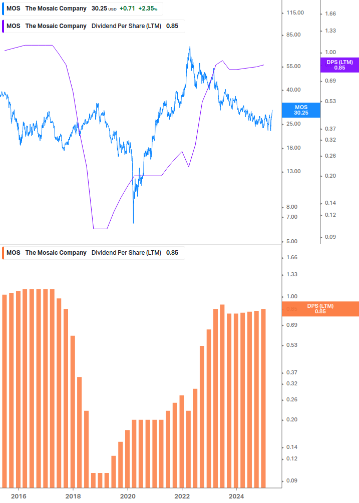359x503 pixels.
Task: Select the purple-marked Dividend Per Share (LTM) legend
Action: (93, 27)
